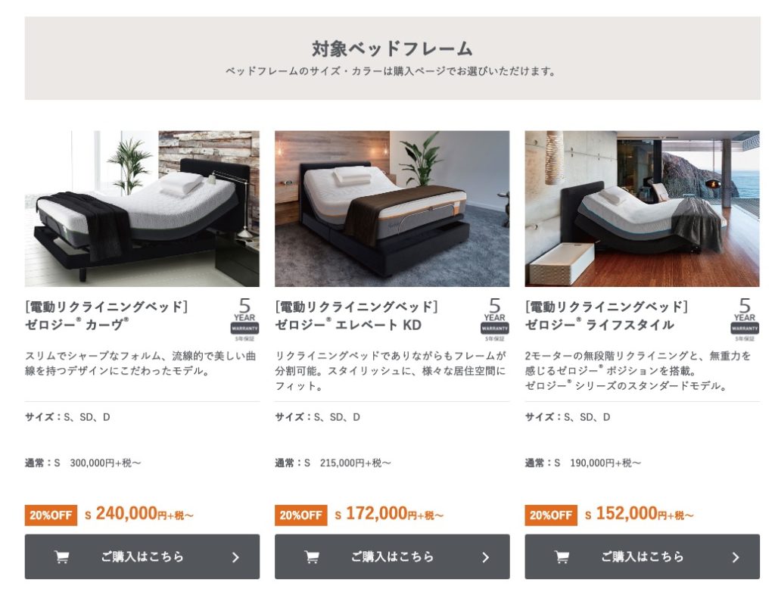Click the 20%OFF badge beside 240,000円

coord(51,516)
